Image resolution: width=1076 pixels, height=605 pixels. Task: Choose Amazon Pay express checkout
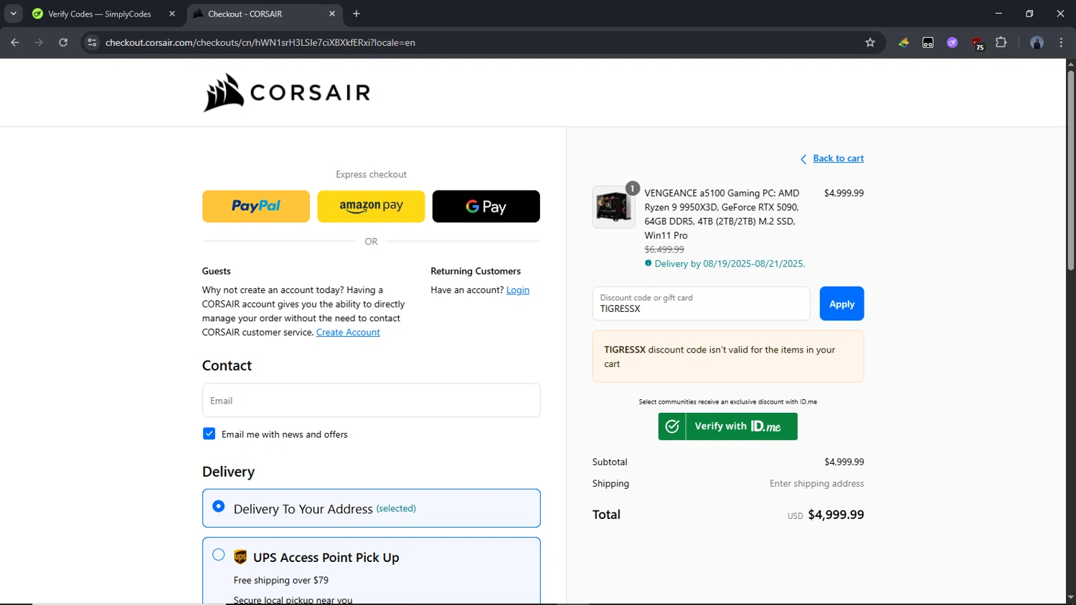(x=371, y=206)
